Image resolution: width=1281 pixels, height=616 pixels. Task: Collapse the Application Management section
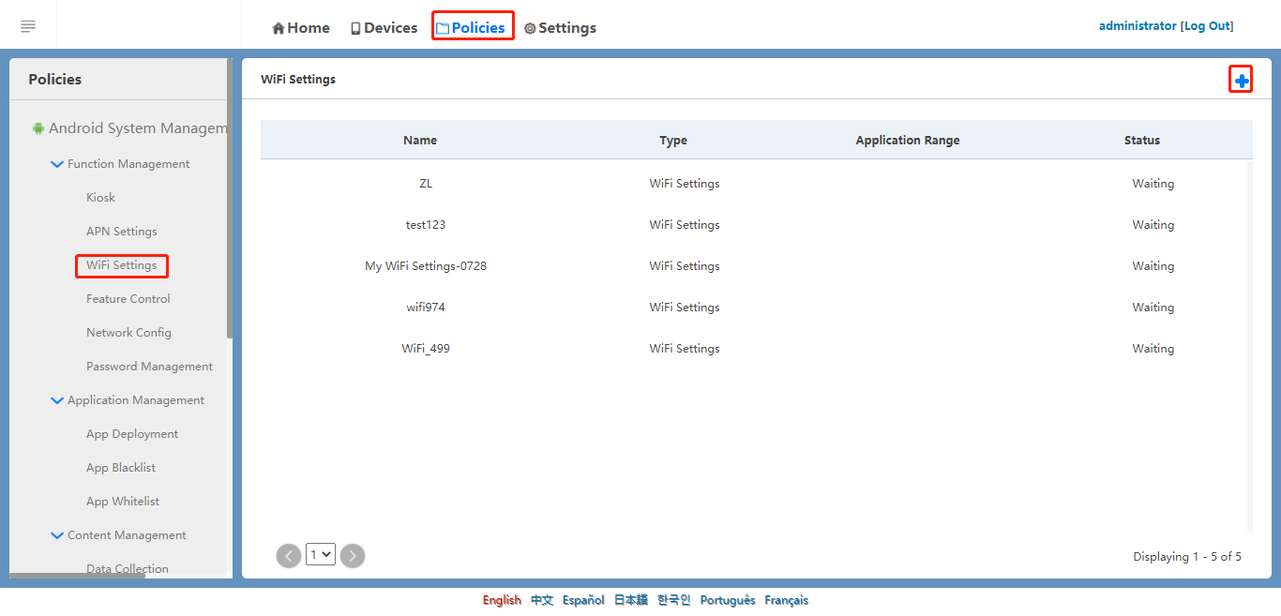(x=57, y=400)
